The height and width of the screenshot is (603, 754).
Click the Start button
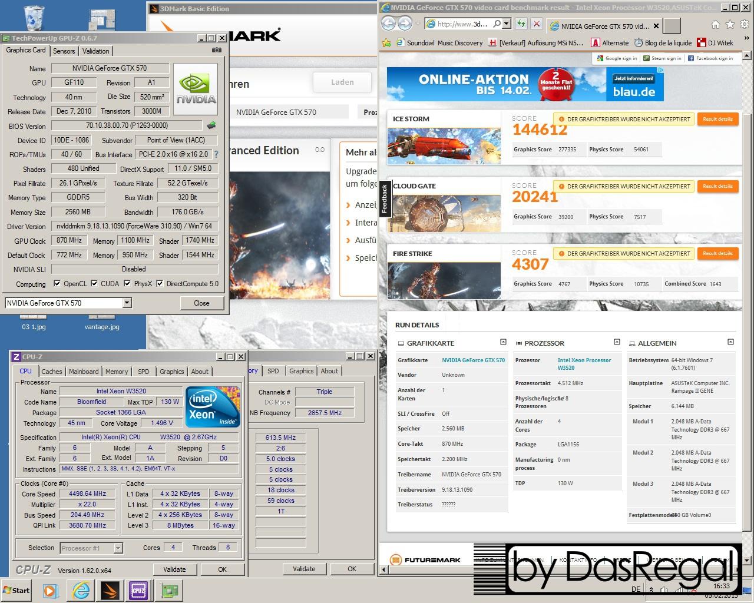(x=16, y=590)
